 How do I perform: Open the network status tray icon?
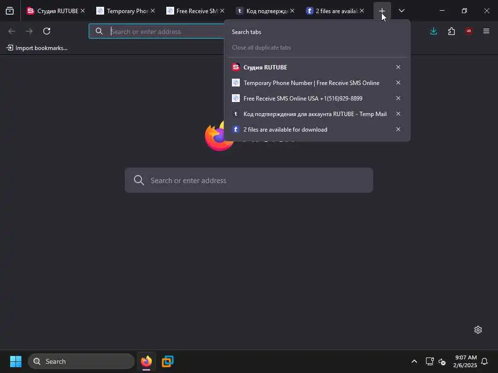[430, 361]
